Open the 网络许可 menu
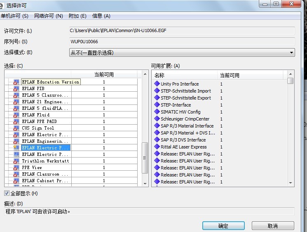 [49, 16]
